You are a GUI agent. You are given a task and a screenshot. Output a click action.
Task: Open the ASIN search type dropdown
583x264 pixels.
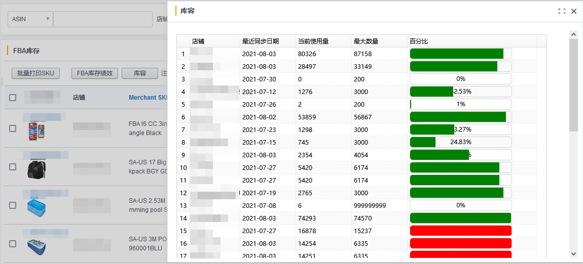[x=30, y=19]
